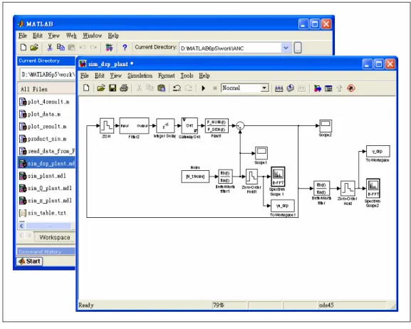Click the debug icon at toolbar end
411x329 pixels.
point(351,88)
